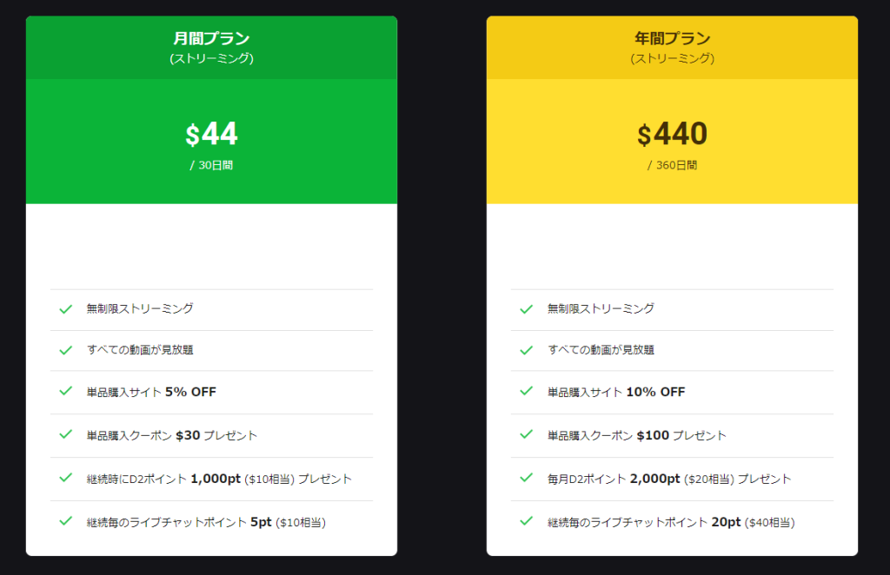Click the $440 annual price
Screen dimensions: 890x575
tap(672, 135)
